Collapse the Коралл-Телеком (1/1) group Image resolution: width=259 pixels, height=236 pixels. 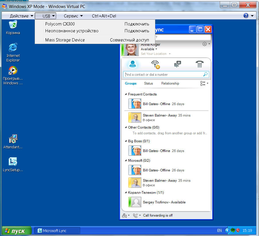click(126, 192)
